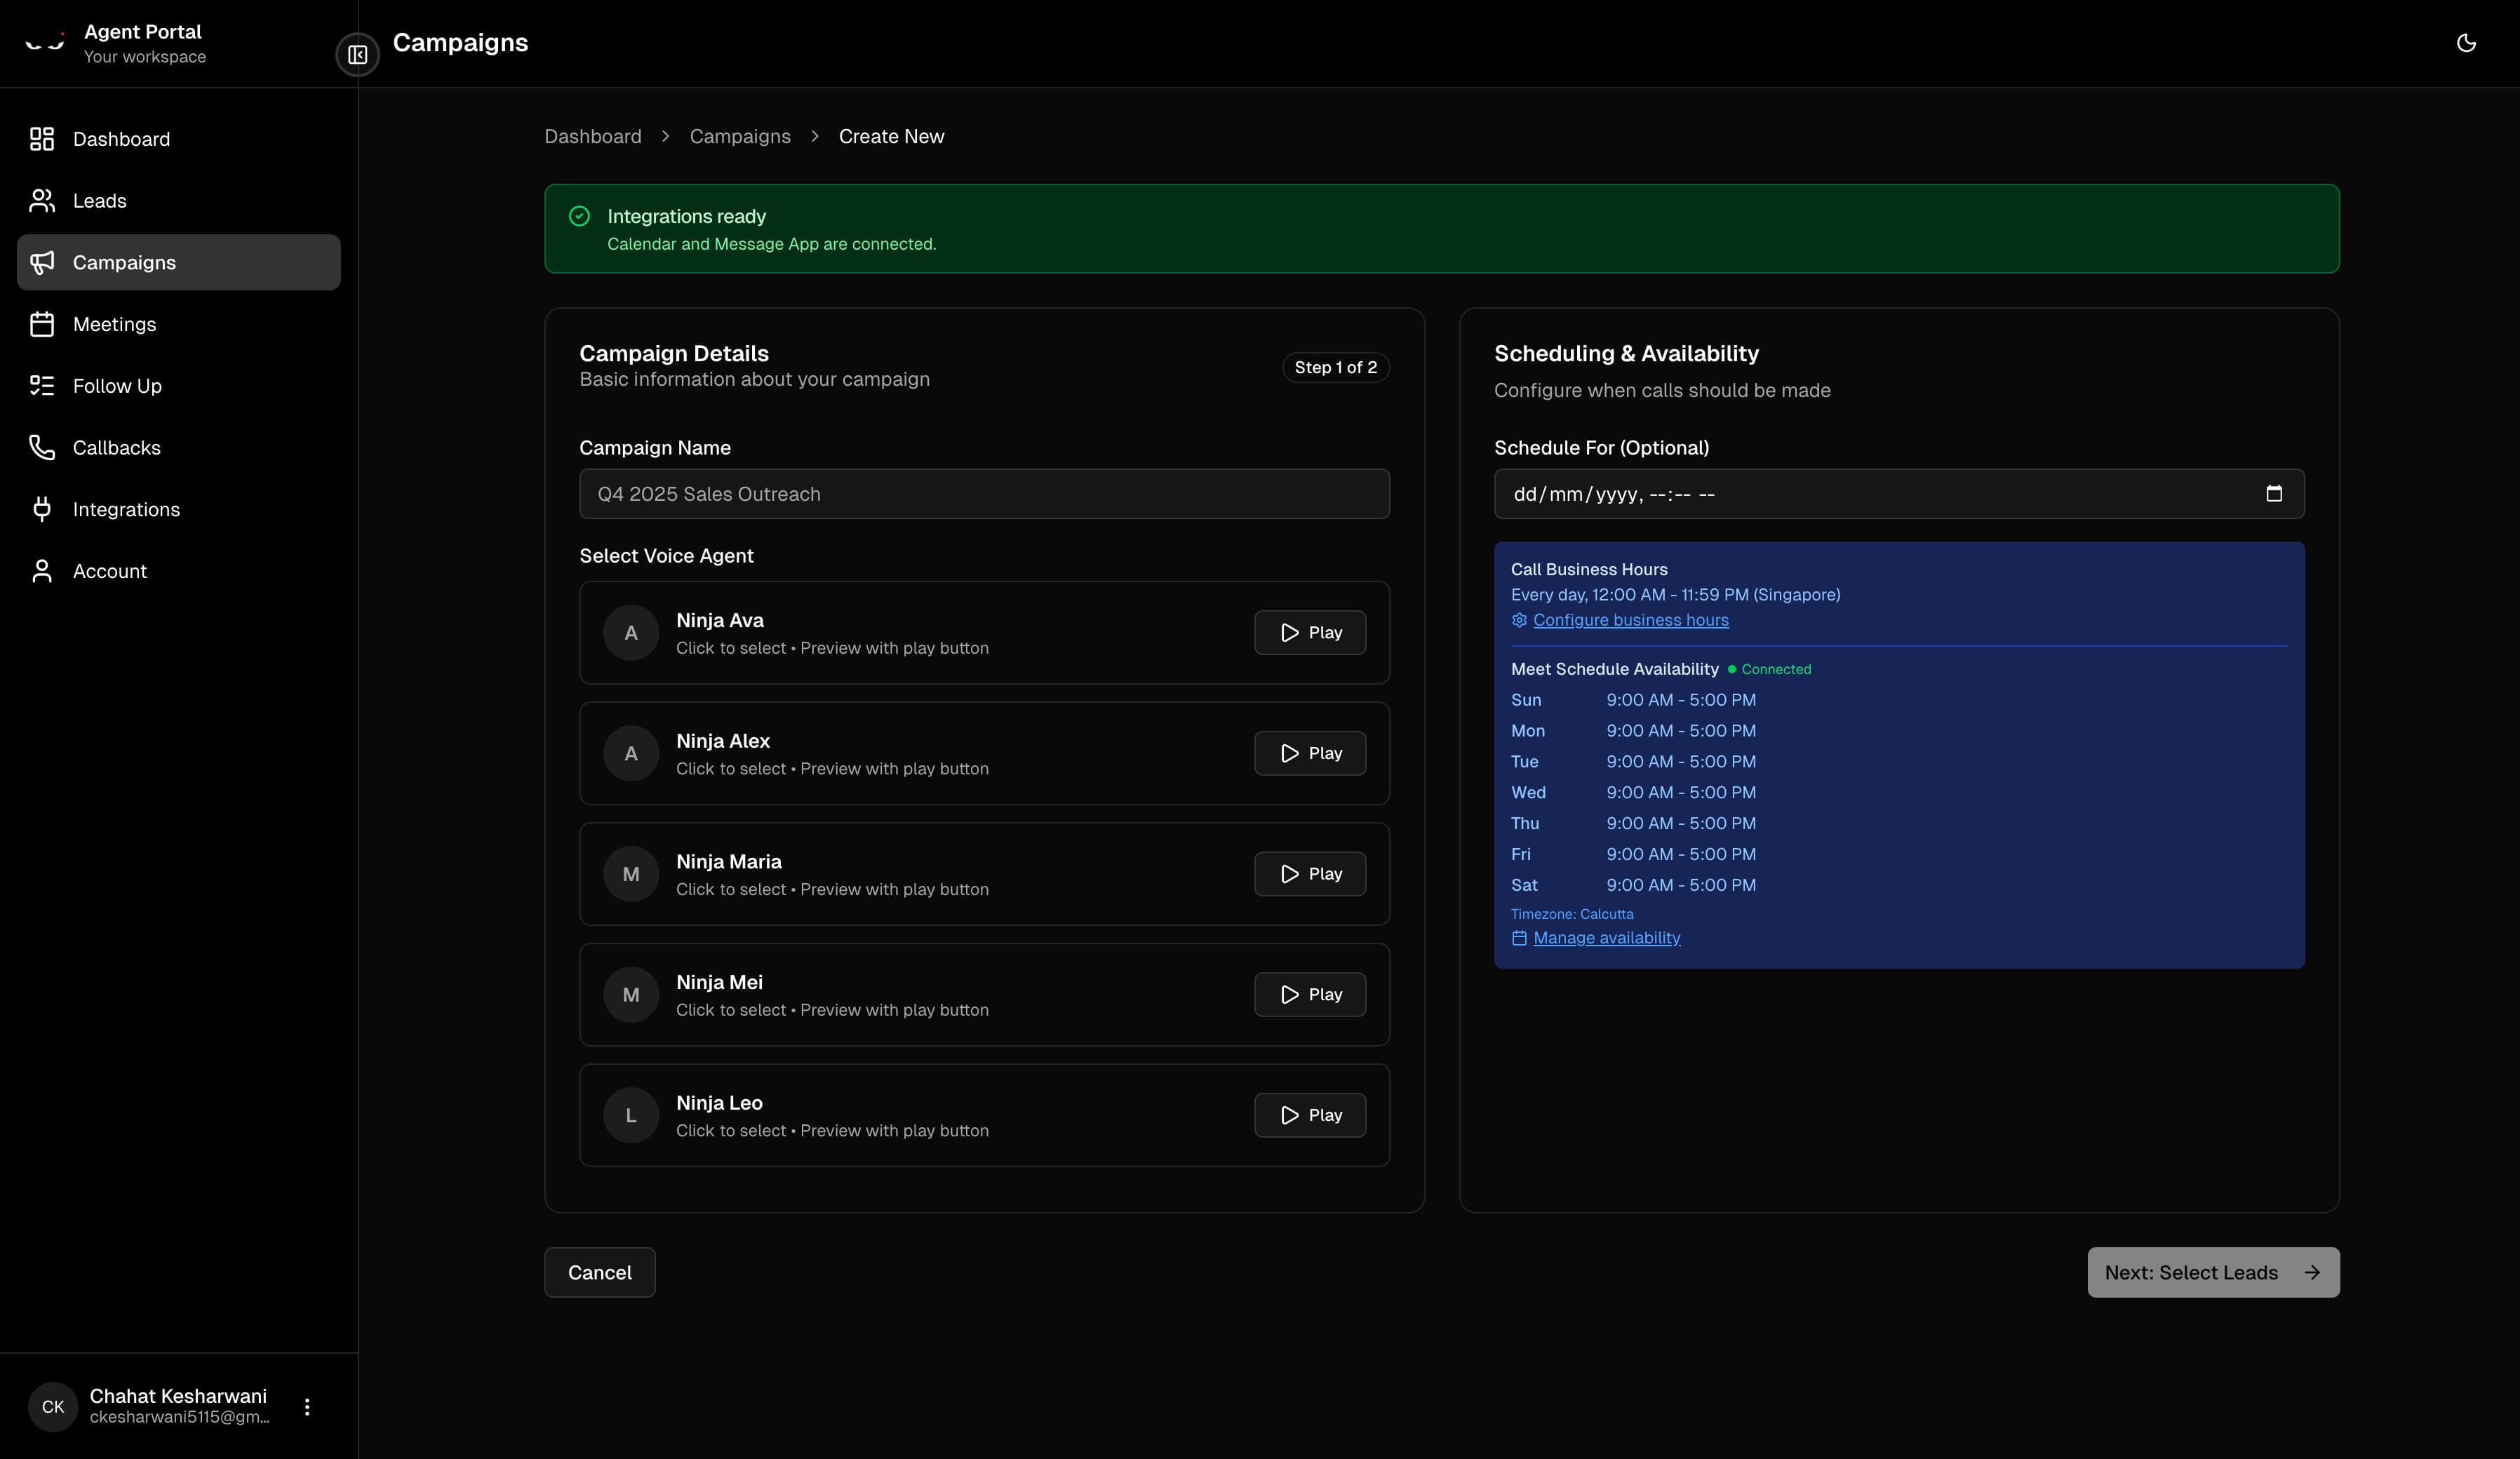Play the Ninja Ava voice preview
This screenshot has height=1459, width=2520.
[1309, 632]
